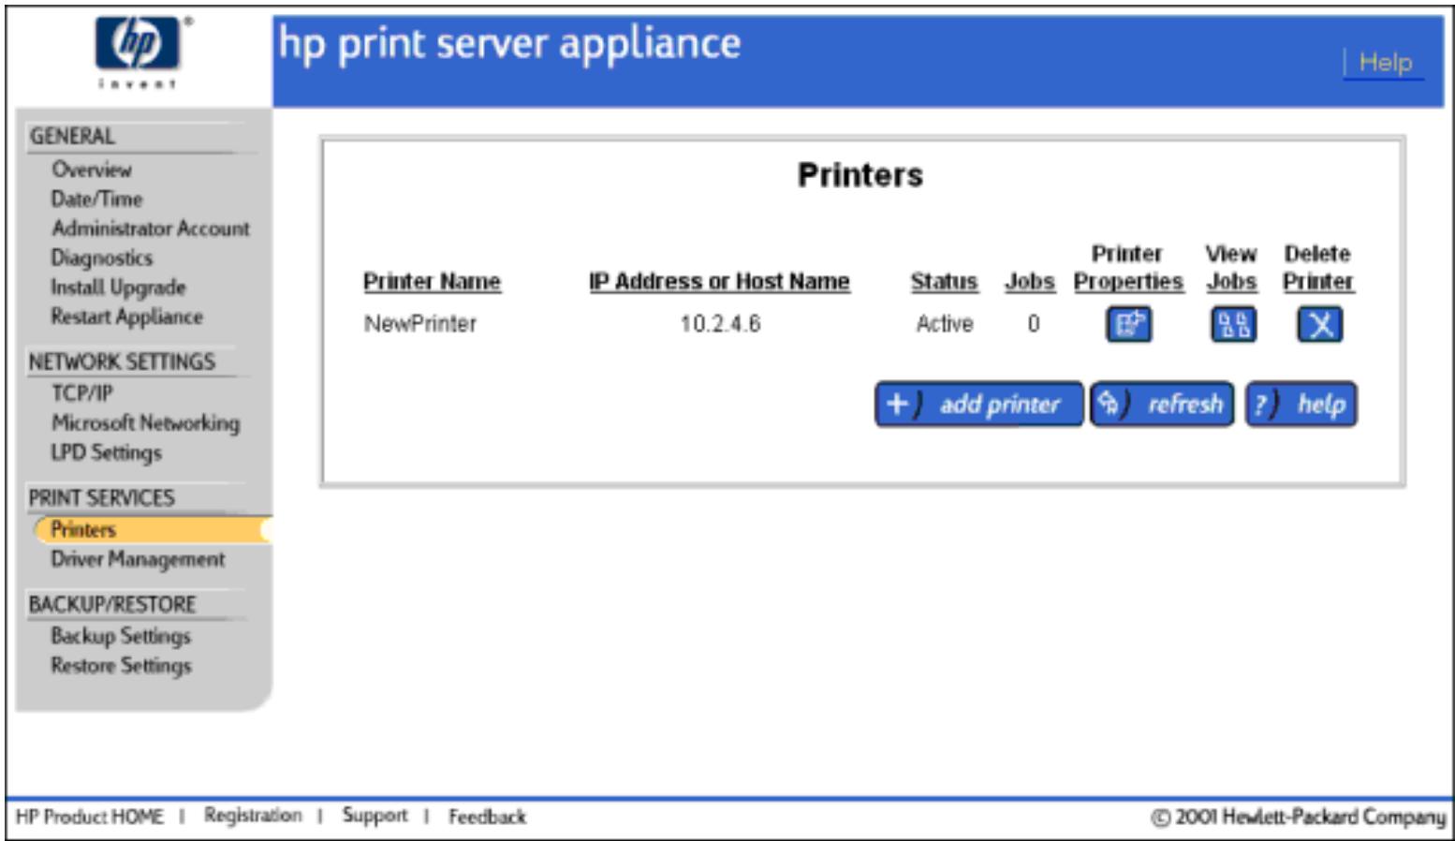Click IP Address or Host Name header
Viewport: 1455px width, 841px height.
719,281
